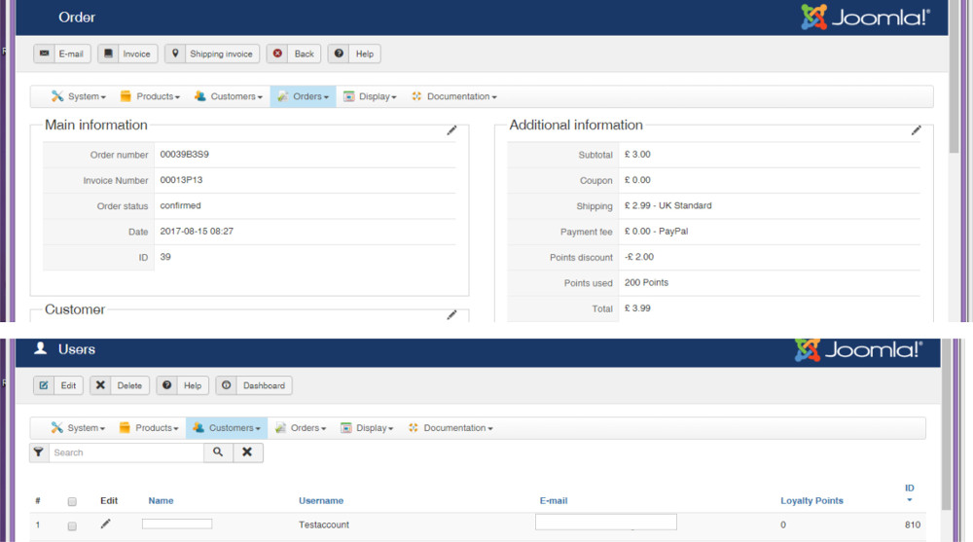Click the Back button in Order toolbar

coord(294,54)
